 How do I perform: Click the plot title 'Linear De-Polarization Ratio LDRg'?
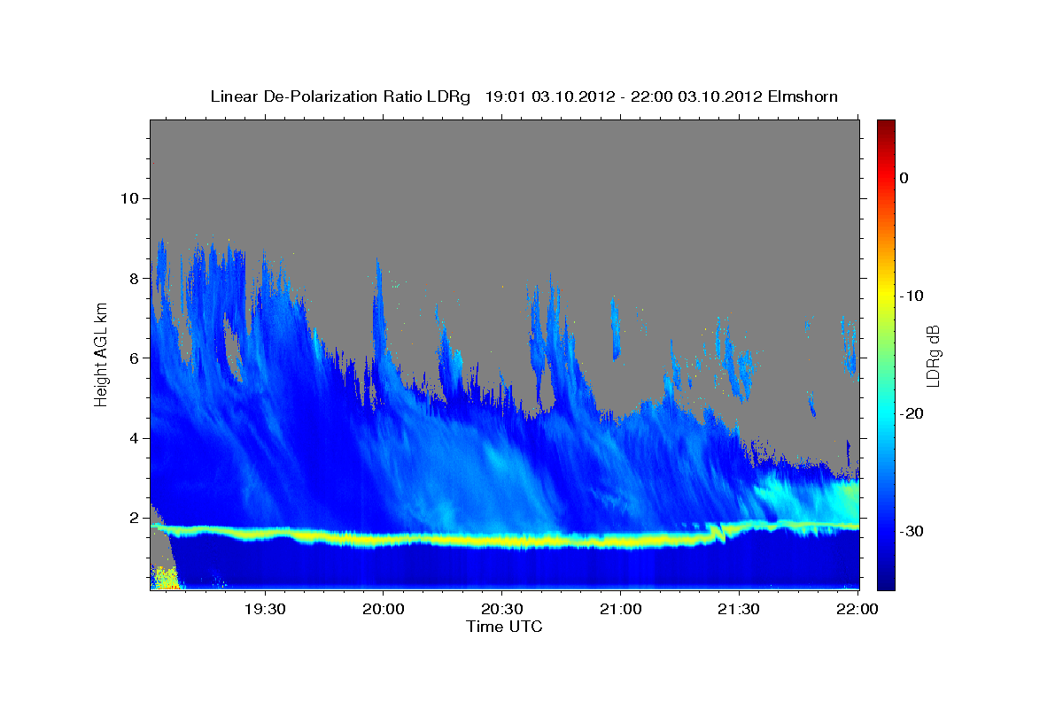340,96
